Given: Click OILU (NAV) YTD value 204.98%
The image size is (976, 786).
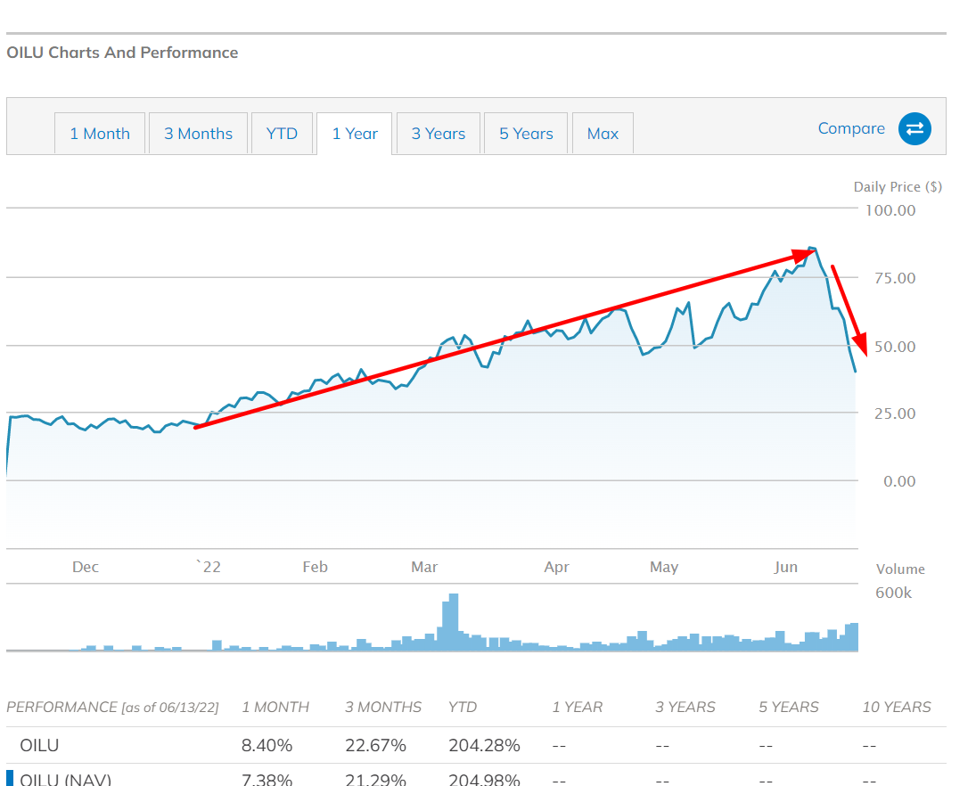Looking at the screenshot, I should [484, 779].
